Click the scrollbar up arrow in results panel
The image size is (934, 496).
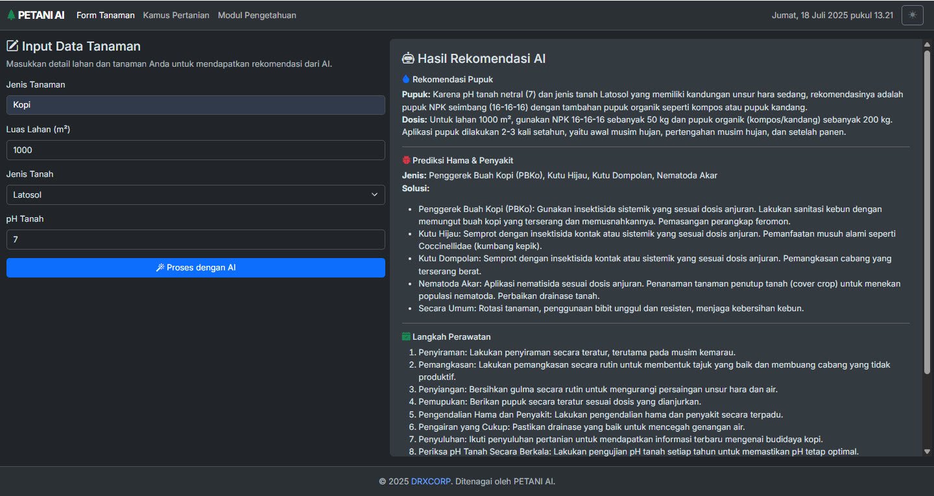(x=927, y=44)
